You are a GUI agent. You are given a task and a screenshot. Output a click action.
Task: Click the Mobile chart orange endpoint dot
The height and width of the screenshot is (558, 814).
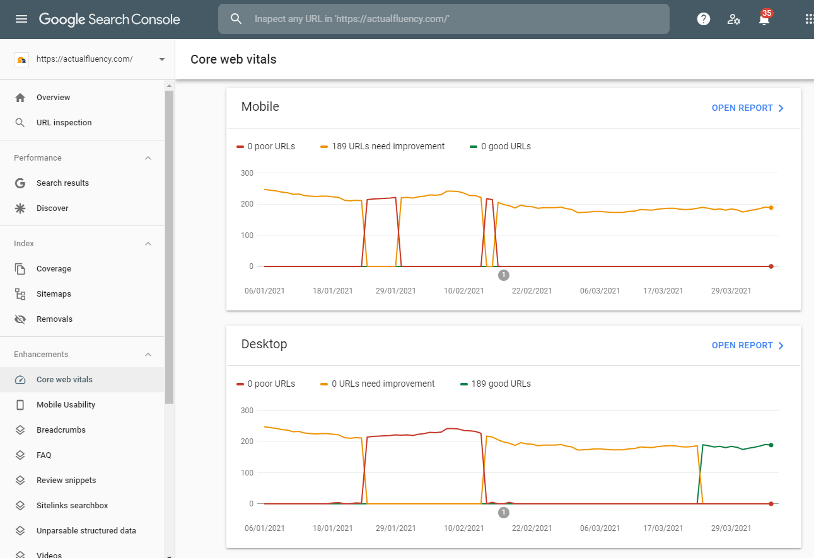(770, 208)
